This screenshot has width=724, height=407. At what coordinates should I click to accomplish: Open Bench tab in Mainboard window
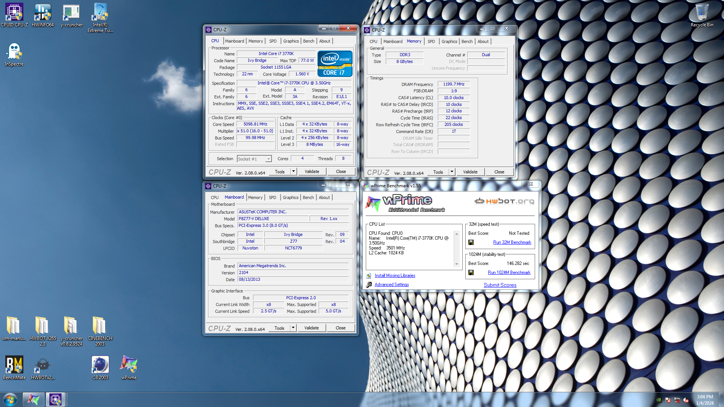308,197
